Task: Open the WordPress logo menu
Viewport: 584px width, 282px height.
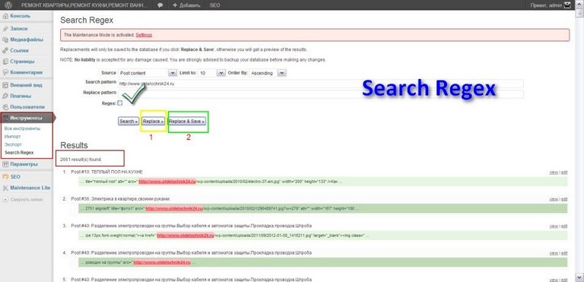Action: pos(8,5)
